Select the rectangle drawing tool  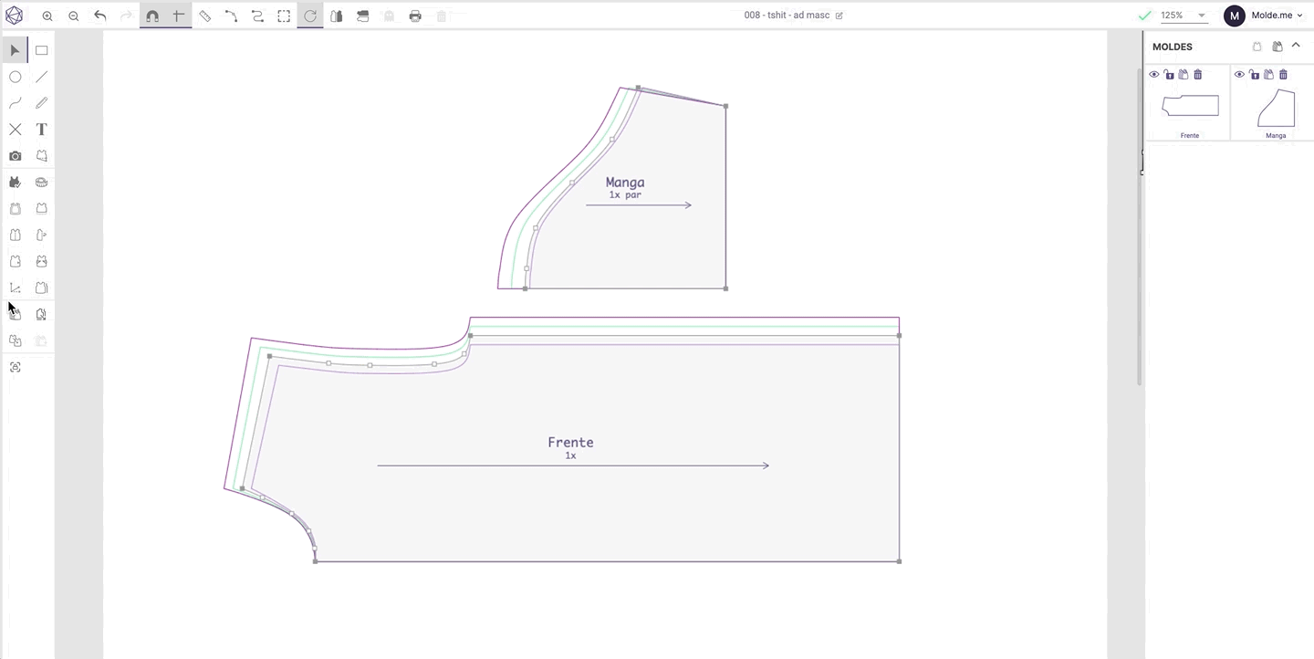41,50
